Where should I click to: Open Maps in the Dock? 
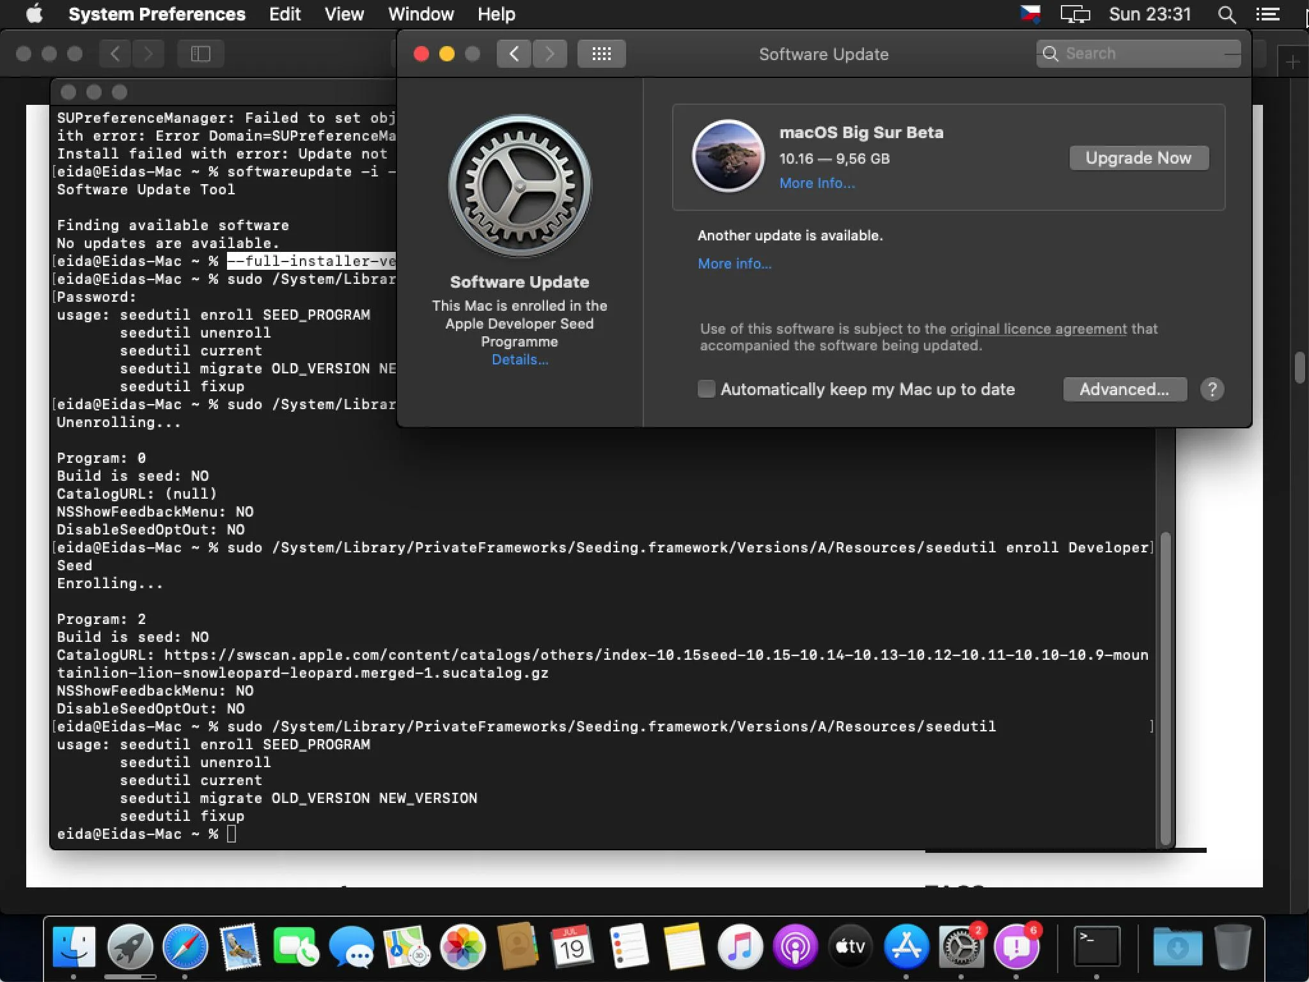tap(407, 947)
